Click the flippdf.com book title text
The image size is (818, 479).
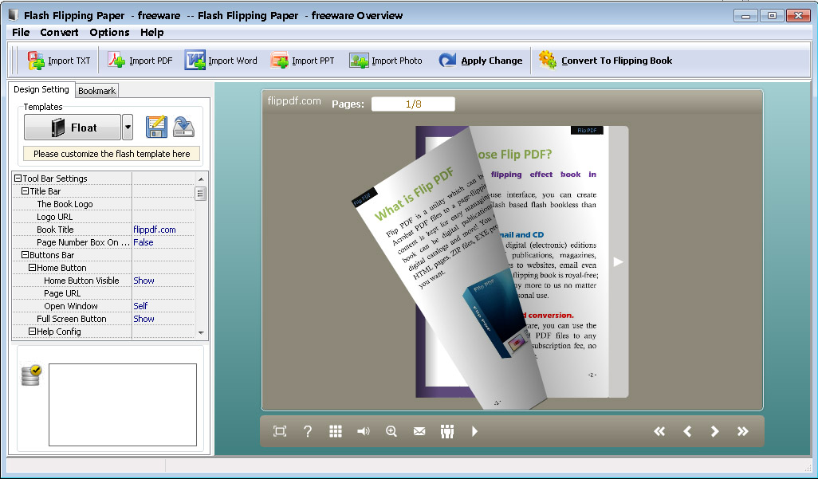[x=294, y=100]
